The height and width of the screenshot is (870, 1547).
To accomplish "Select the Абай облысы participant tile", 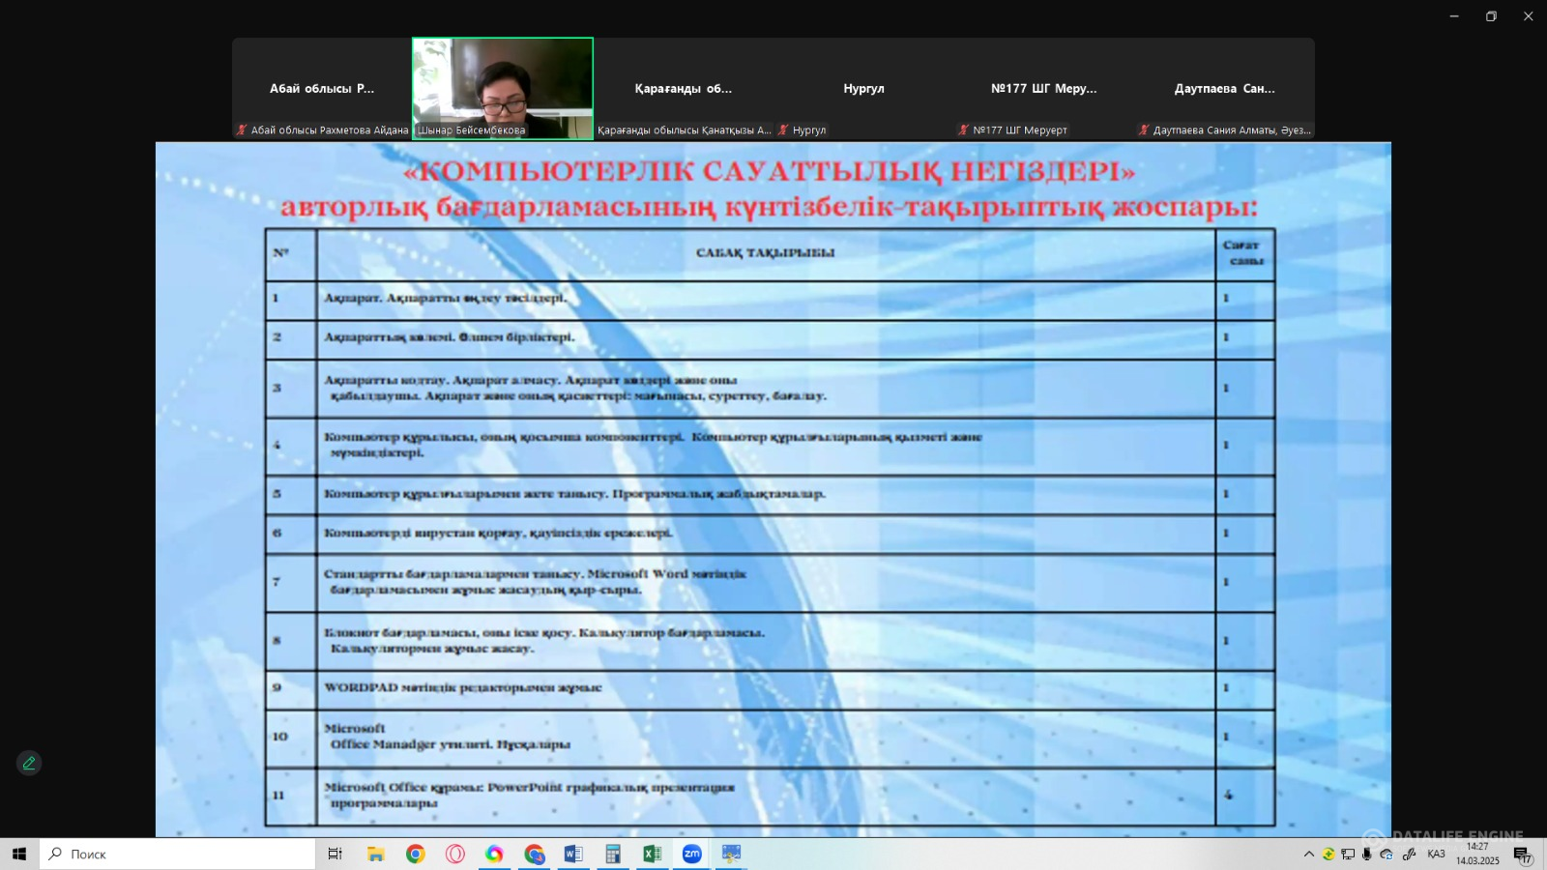I will pos(322,88).
